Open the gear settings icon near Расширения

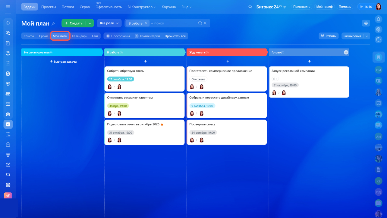pos(366,23)
